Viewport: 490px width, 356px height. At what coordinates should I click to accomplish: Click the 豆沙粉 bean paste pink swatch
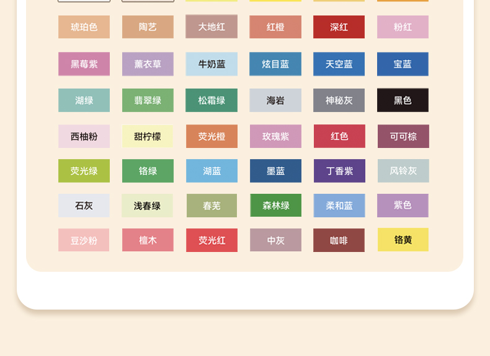(84, 240)
